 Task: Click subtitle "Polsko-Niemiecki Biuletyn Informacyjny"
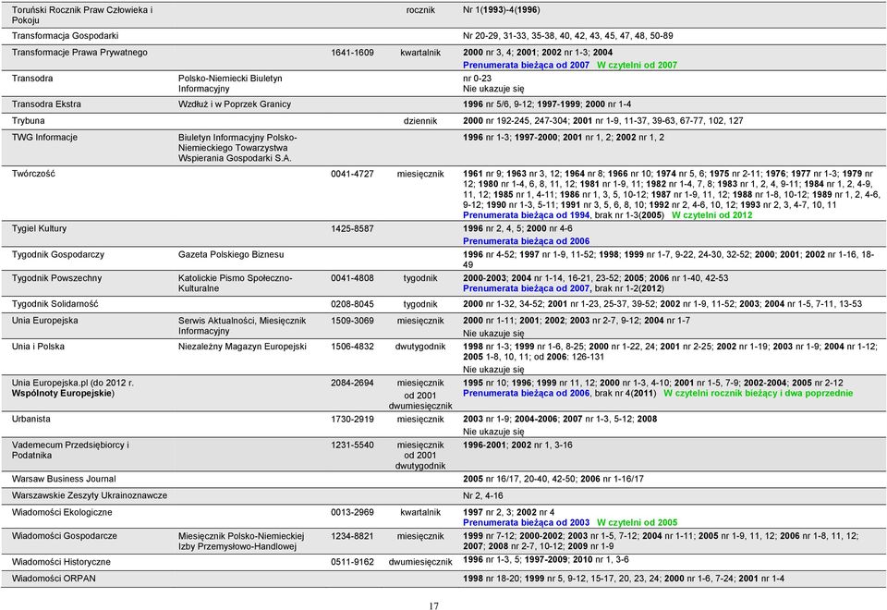[x=230, y=84]
